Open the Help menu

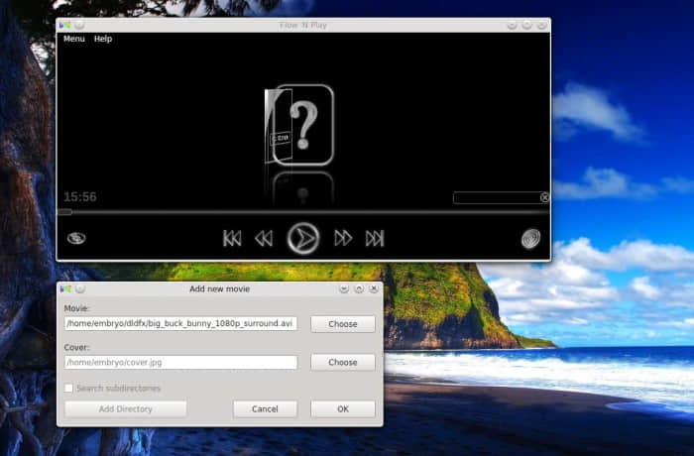(x=103, y=39)
